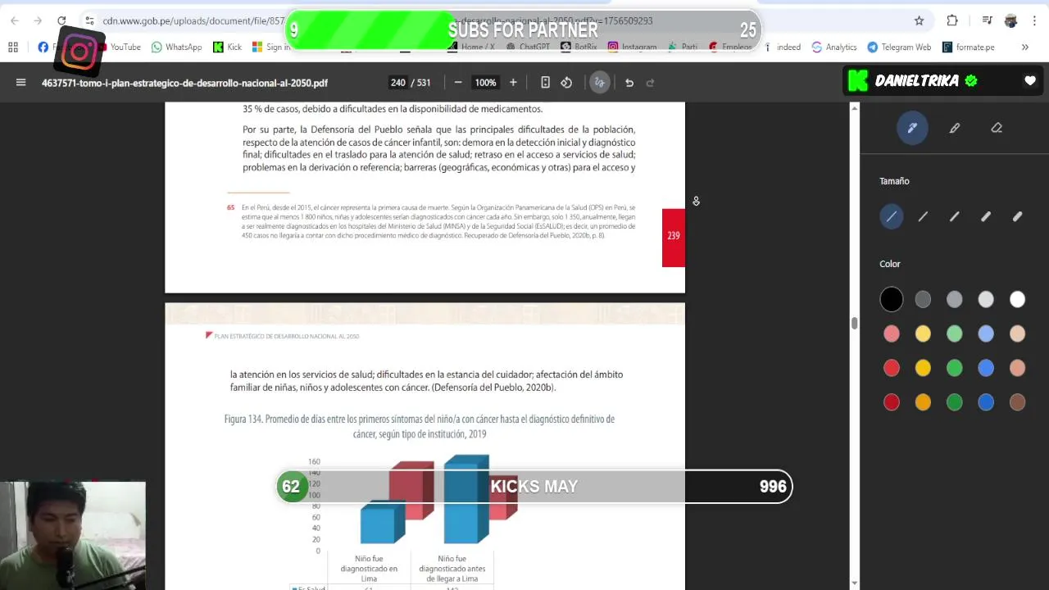Rotate the document counterclockwise
Screen dimensions: 1049x590
tap(566, 83)
